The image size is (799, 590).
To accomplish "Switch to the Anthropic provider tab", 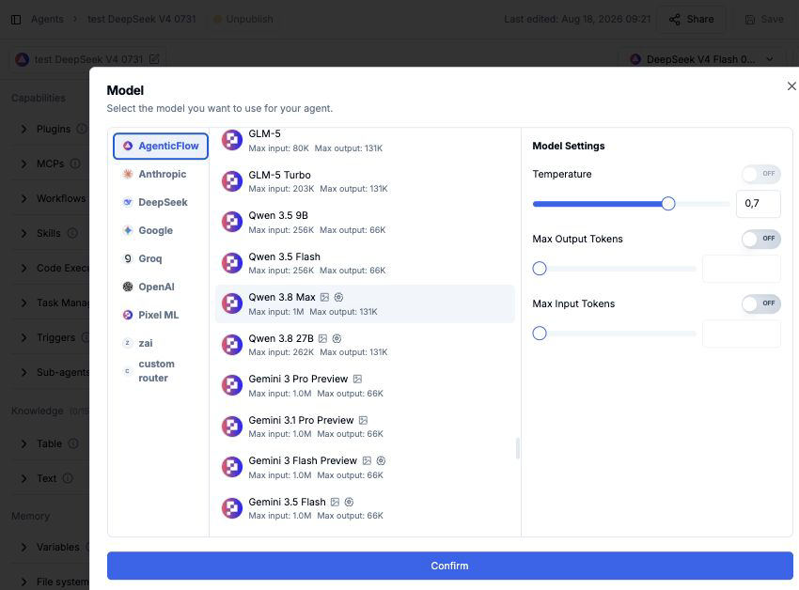I will (x=161, y=174).
